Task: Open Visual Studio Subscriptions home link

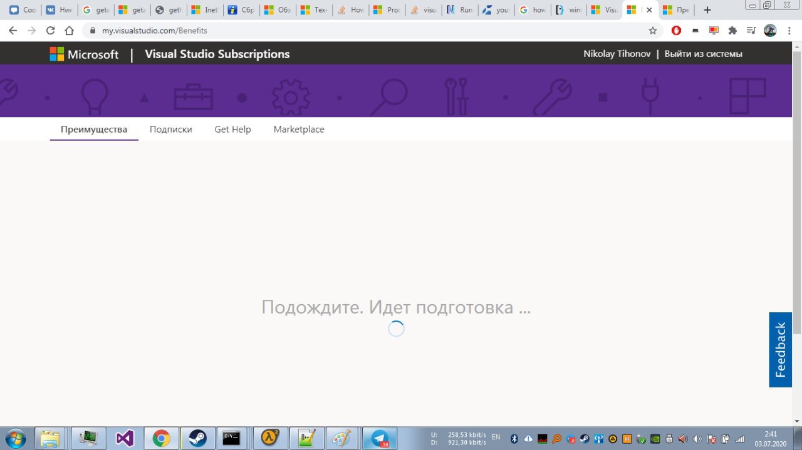Action: coord(217,54)
